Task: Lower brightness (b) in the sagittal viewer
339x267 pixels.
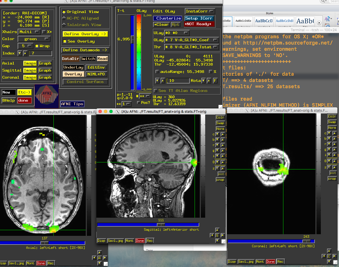Action: pos(217,140)
